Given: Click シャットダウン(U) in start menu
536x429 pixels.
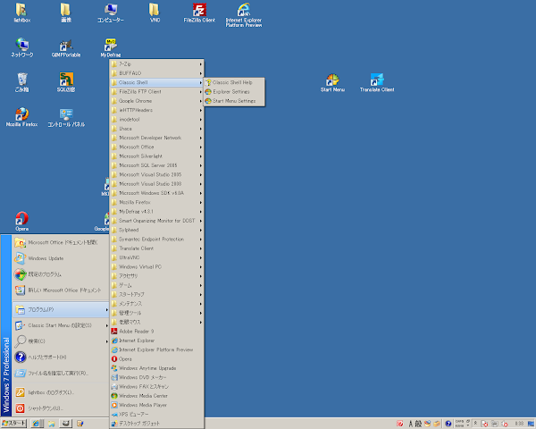Looking at the screenshot, I should pos(61,408).
